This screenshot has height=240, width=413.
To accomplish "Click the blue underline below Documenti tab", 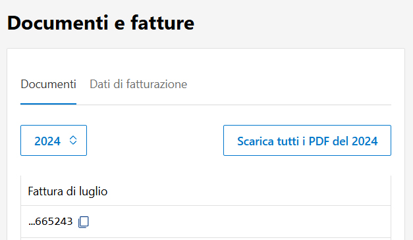I will [x=49, y=104].
